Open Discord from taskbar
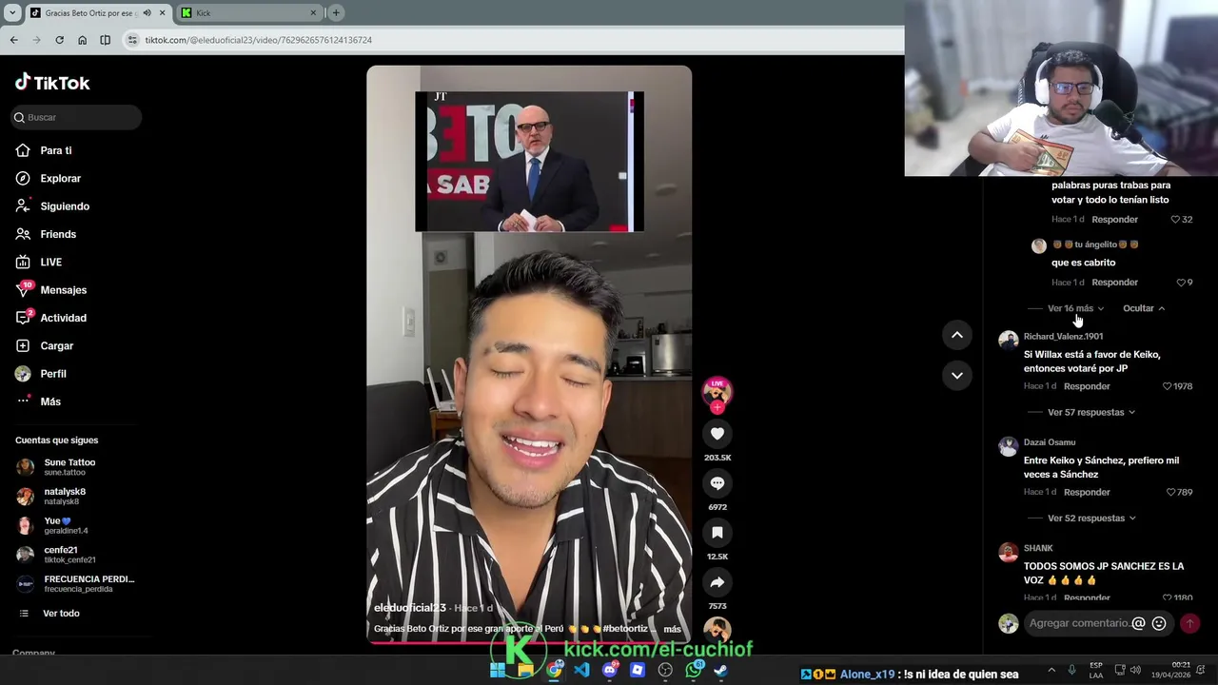 click(610, 671)
